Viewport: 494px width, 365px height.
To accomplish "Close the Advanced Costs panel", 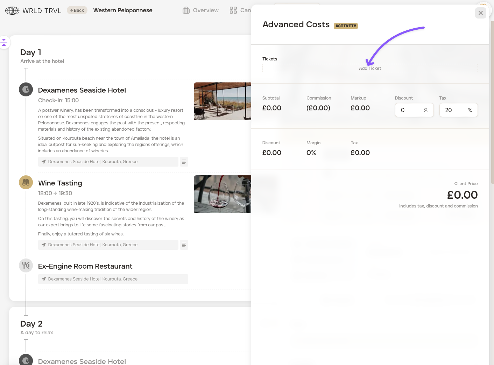I will pos(480,13).
